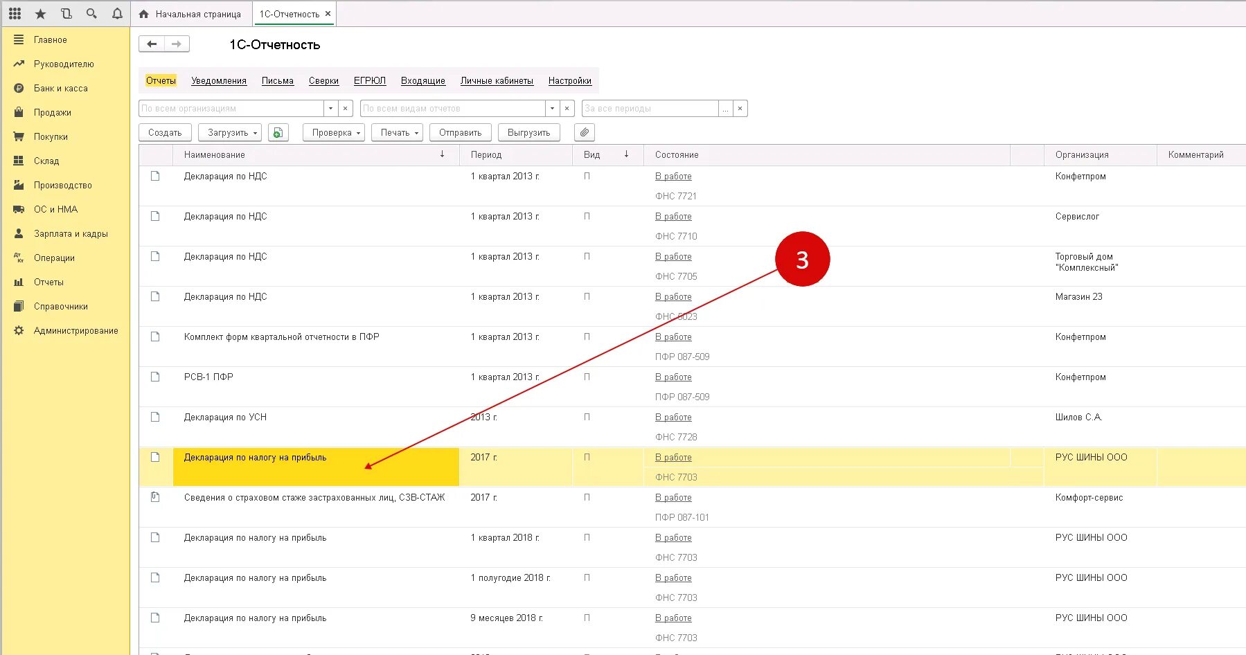Click the paperclip attachments icon
This screenshot has width=1246, height=655.
click(x=585, y=132)
